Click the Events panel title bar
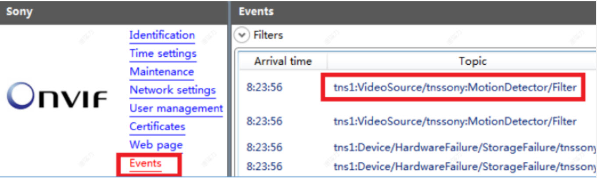597x178 pixels. pos(412,12)
